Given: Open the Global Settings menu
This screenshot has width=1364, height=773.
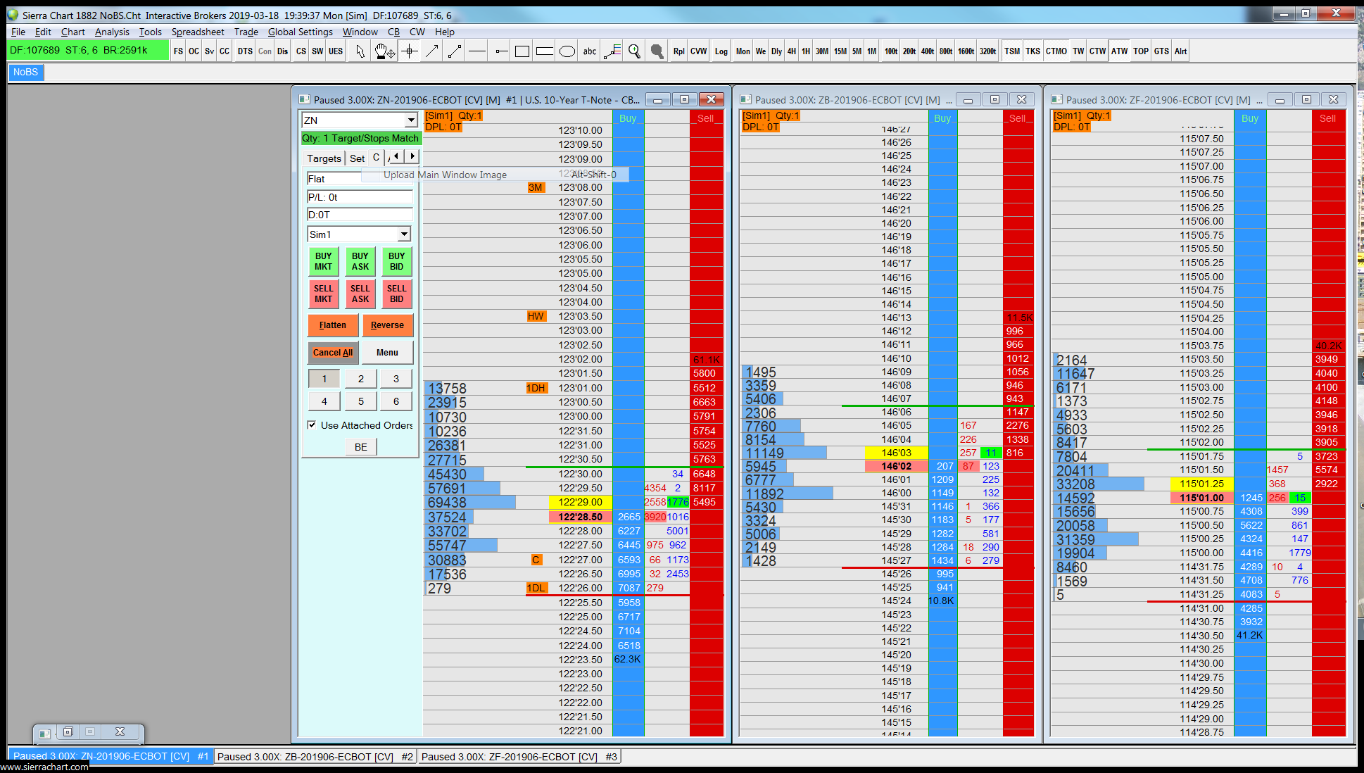Looking at the screenshot, I should (301, 32).
